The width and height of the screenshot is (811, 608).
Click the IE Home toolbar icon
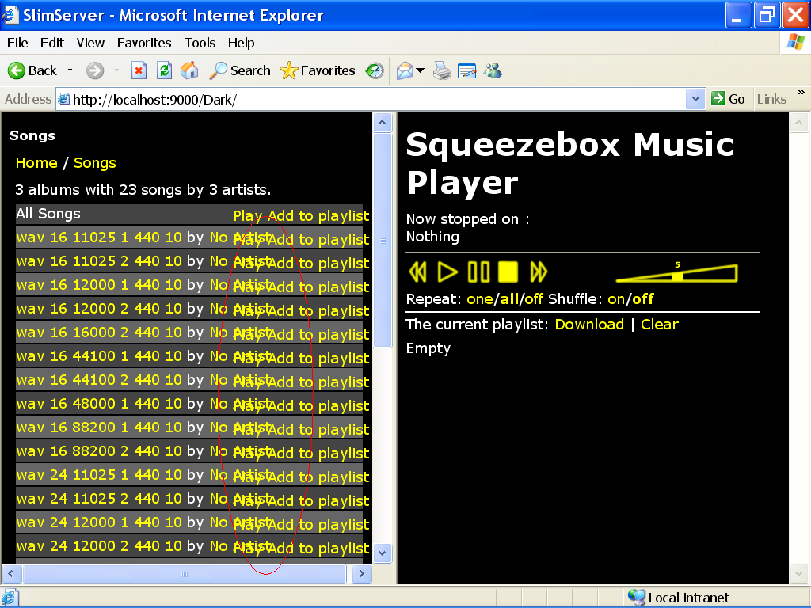tap(189, 70)
